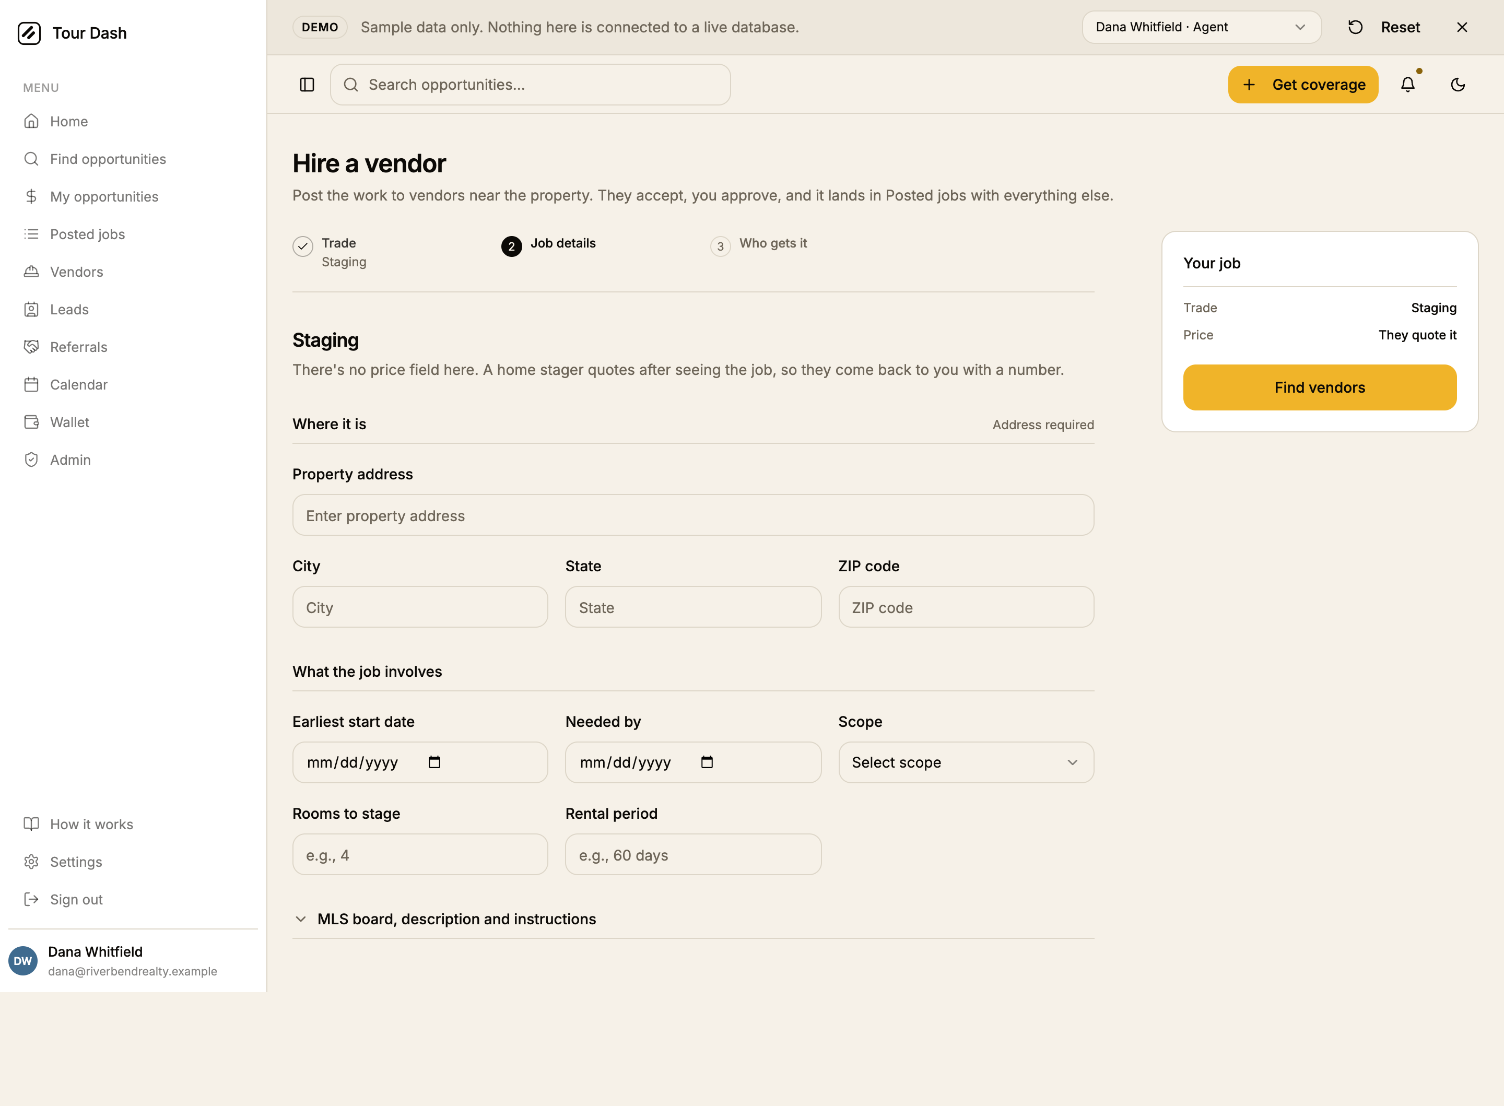Open Earliest start date calendar picker

(434, 762)
